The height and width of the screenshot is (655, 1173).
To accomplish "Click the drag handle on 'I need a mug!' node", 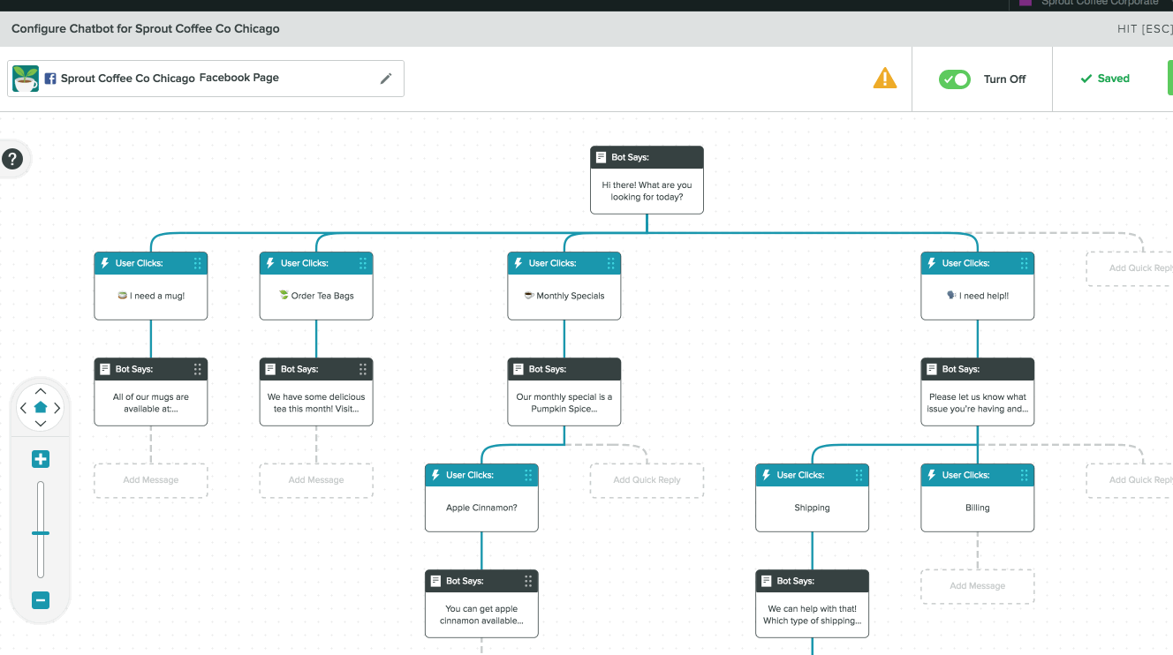I will click(x=198, y=263).
